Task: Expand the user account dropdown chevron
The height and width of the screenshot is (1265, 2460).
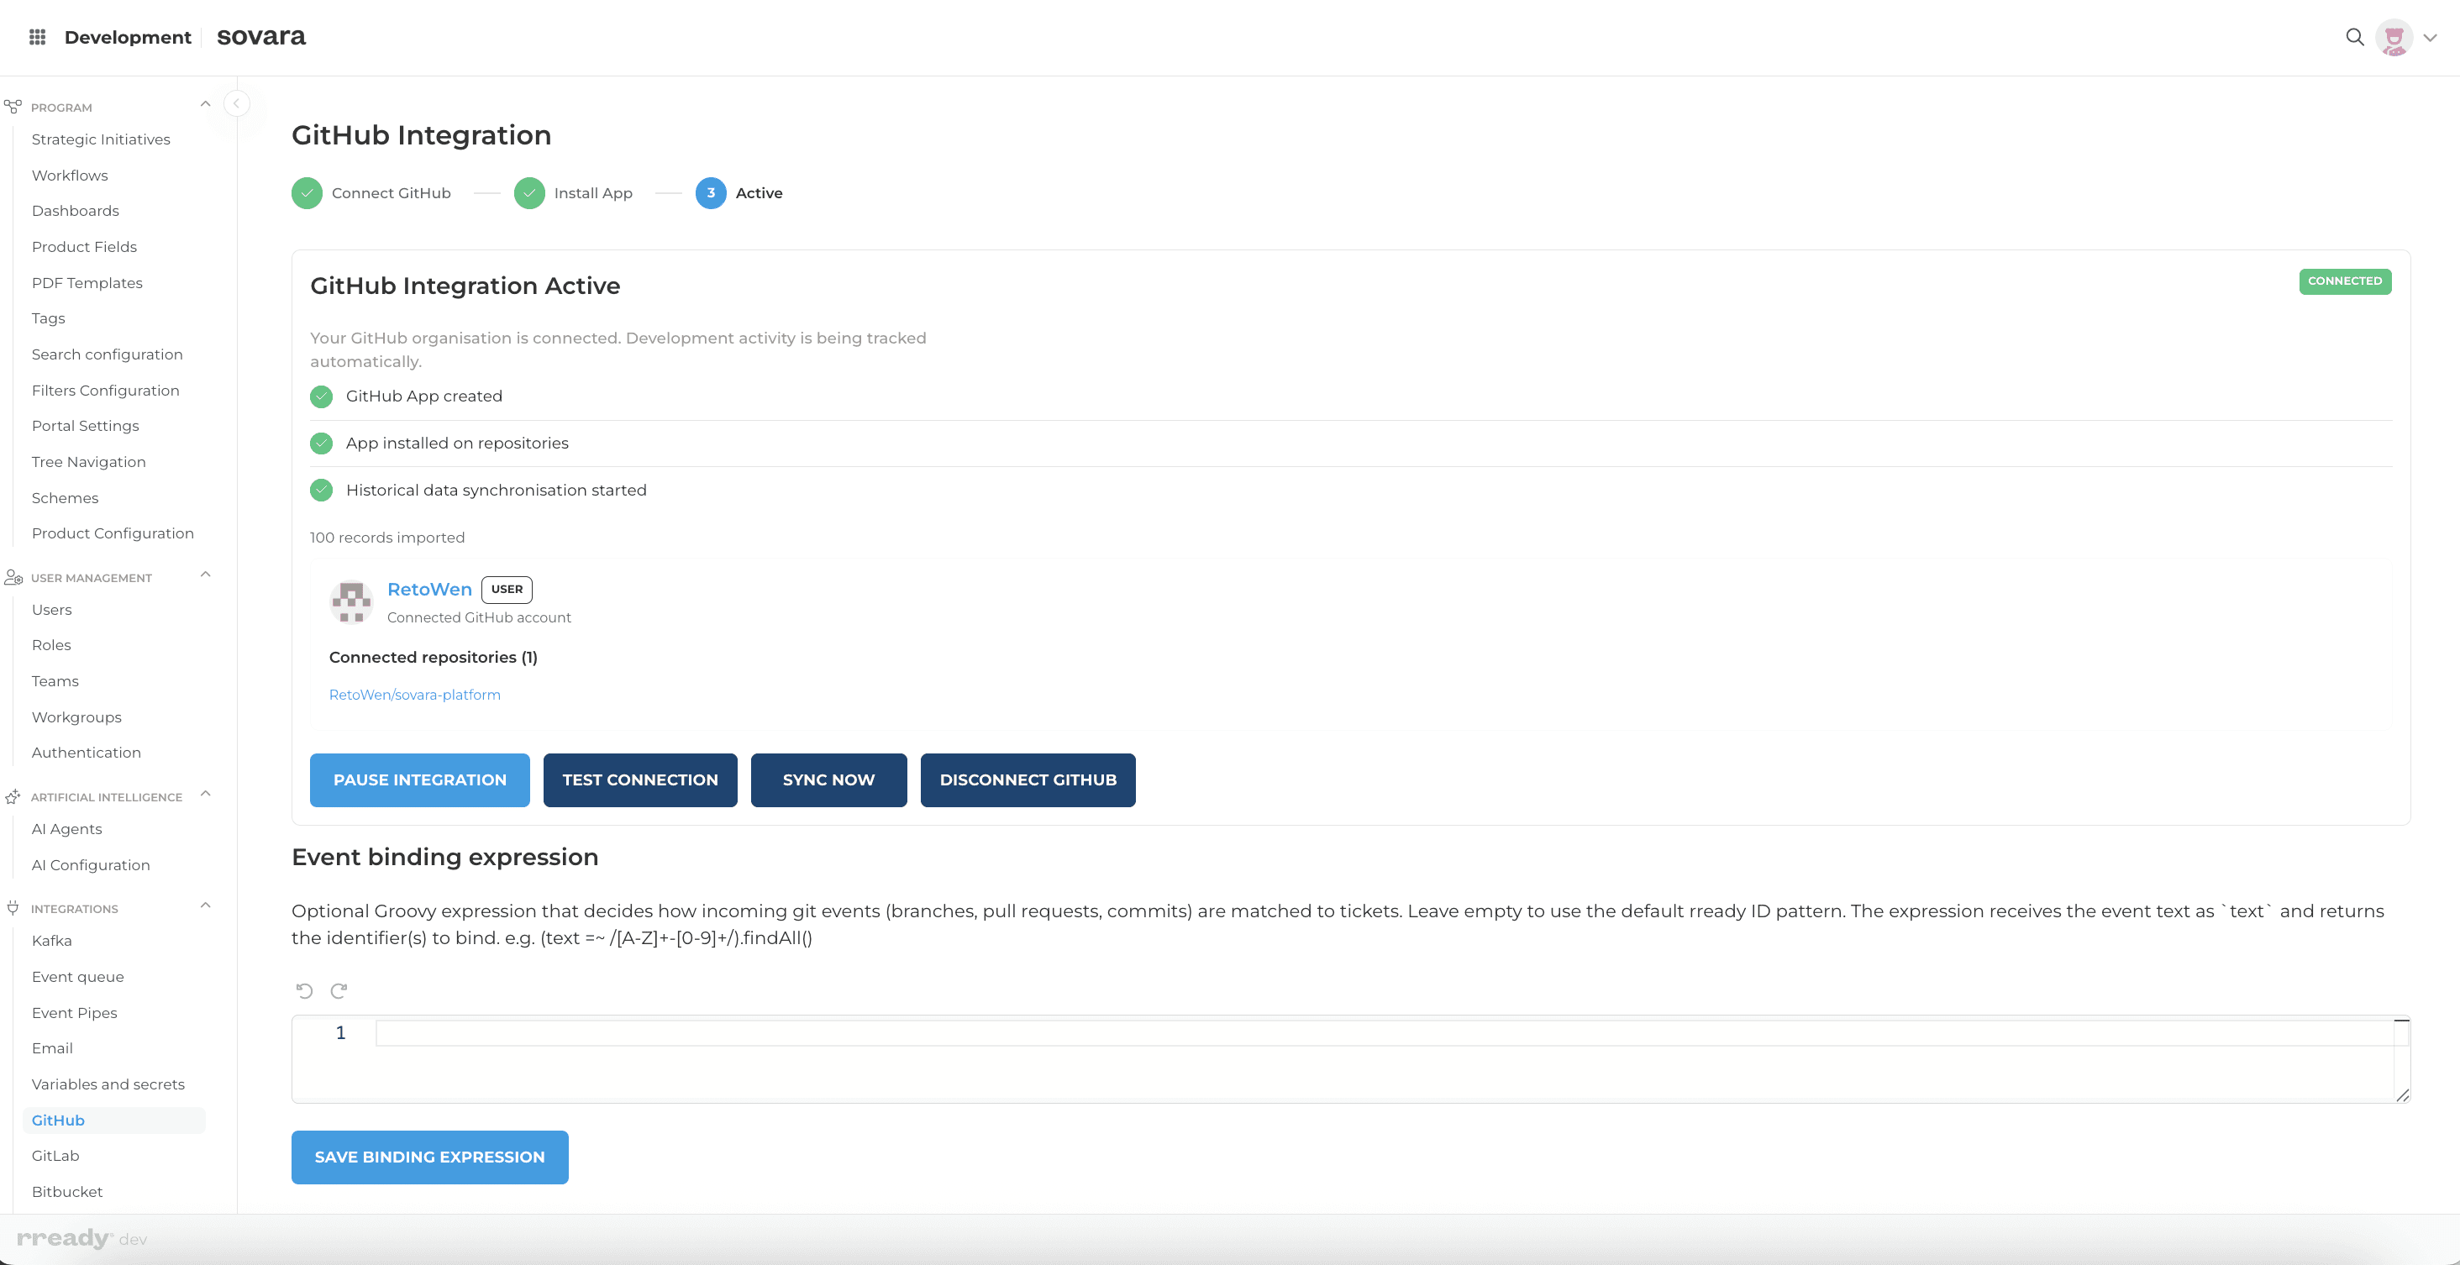Action: (2431, 38)
